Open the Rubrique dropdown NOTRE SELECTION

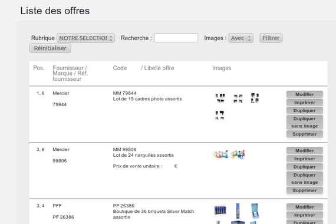pyautogui.click(x=85, y=38)
